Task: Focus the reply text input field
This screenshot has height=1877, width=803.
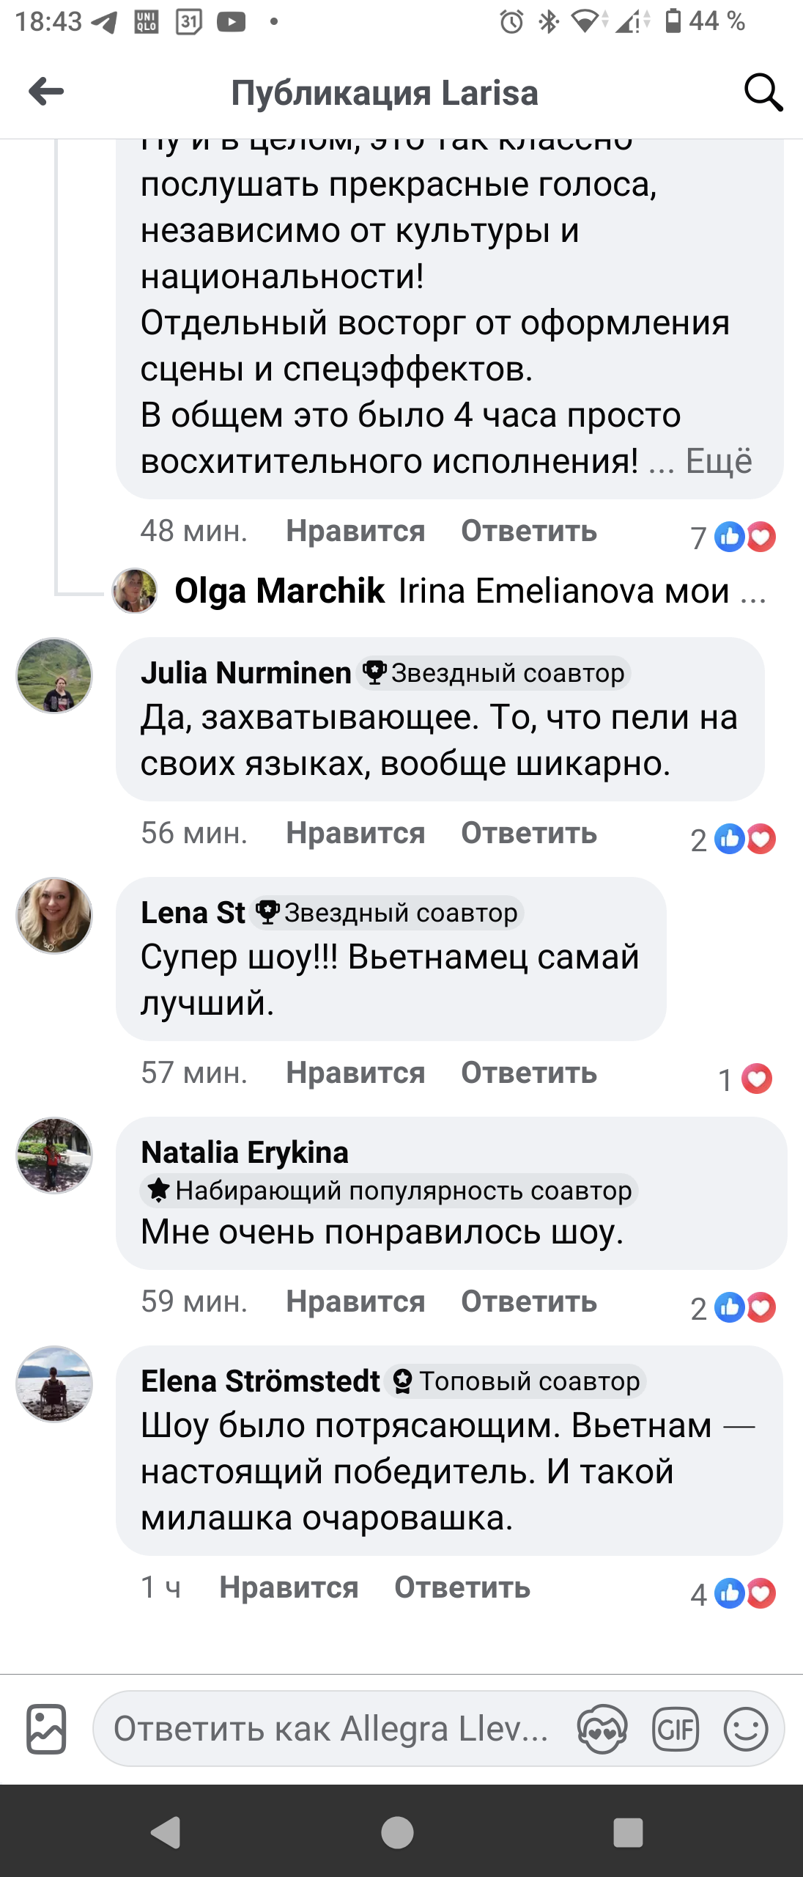Action: tap(330, 1729)
